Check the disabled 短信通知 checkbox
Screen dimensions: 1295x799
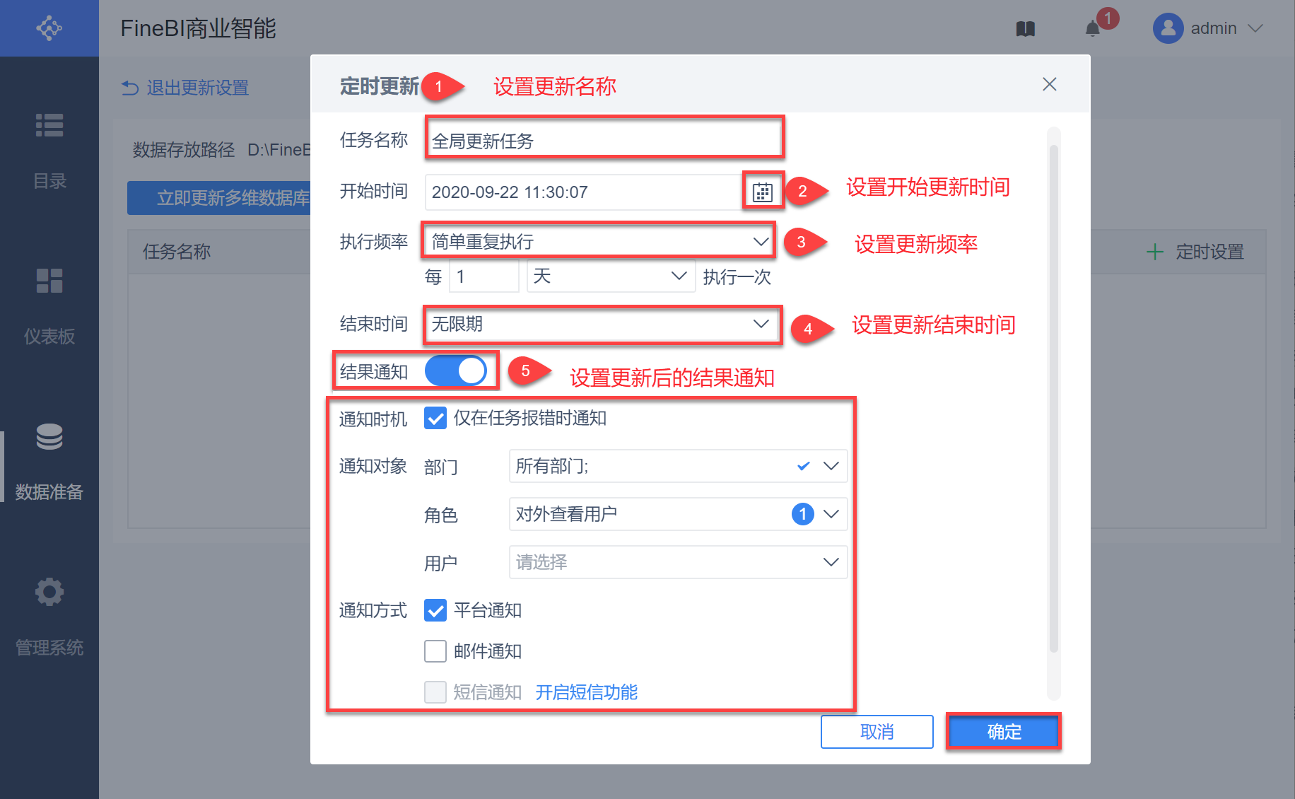(x=435, y=692)
